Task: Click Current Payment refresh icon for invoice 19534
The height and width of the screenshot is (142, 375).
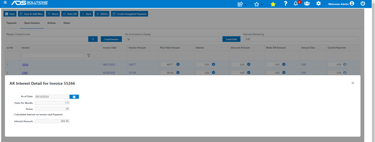Action: coord(345,64)
